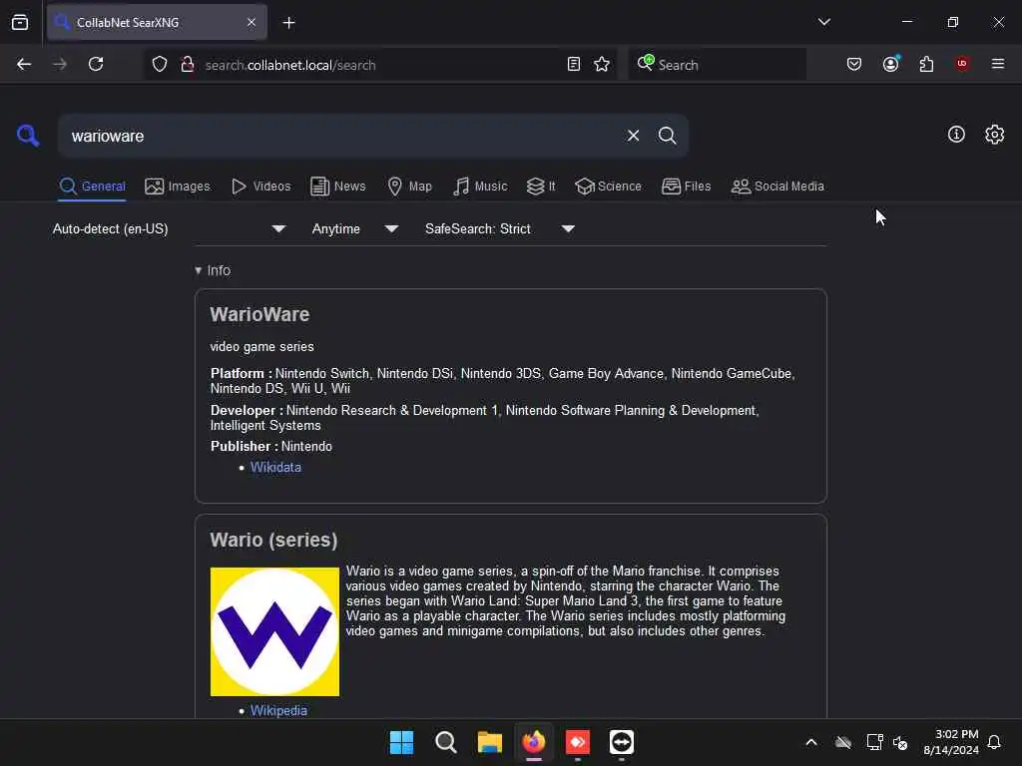This screenshot has height=766, width=1022.
Task: Open the About info icon
Action: click(956, 135)
